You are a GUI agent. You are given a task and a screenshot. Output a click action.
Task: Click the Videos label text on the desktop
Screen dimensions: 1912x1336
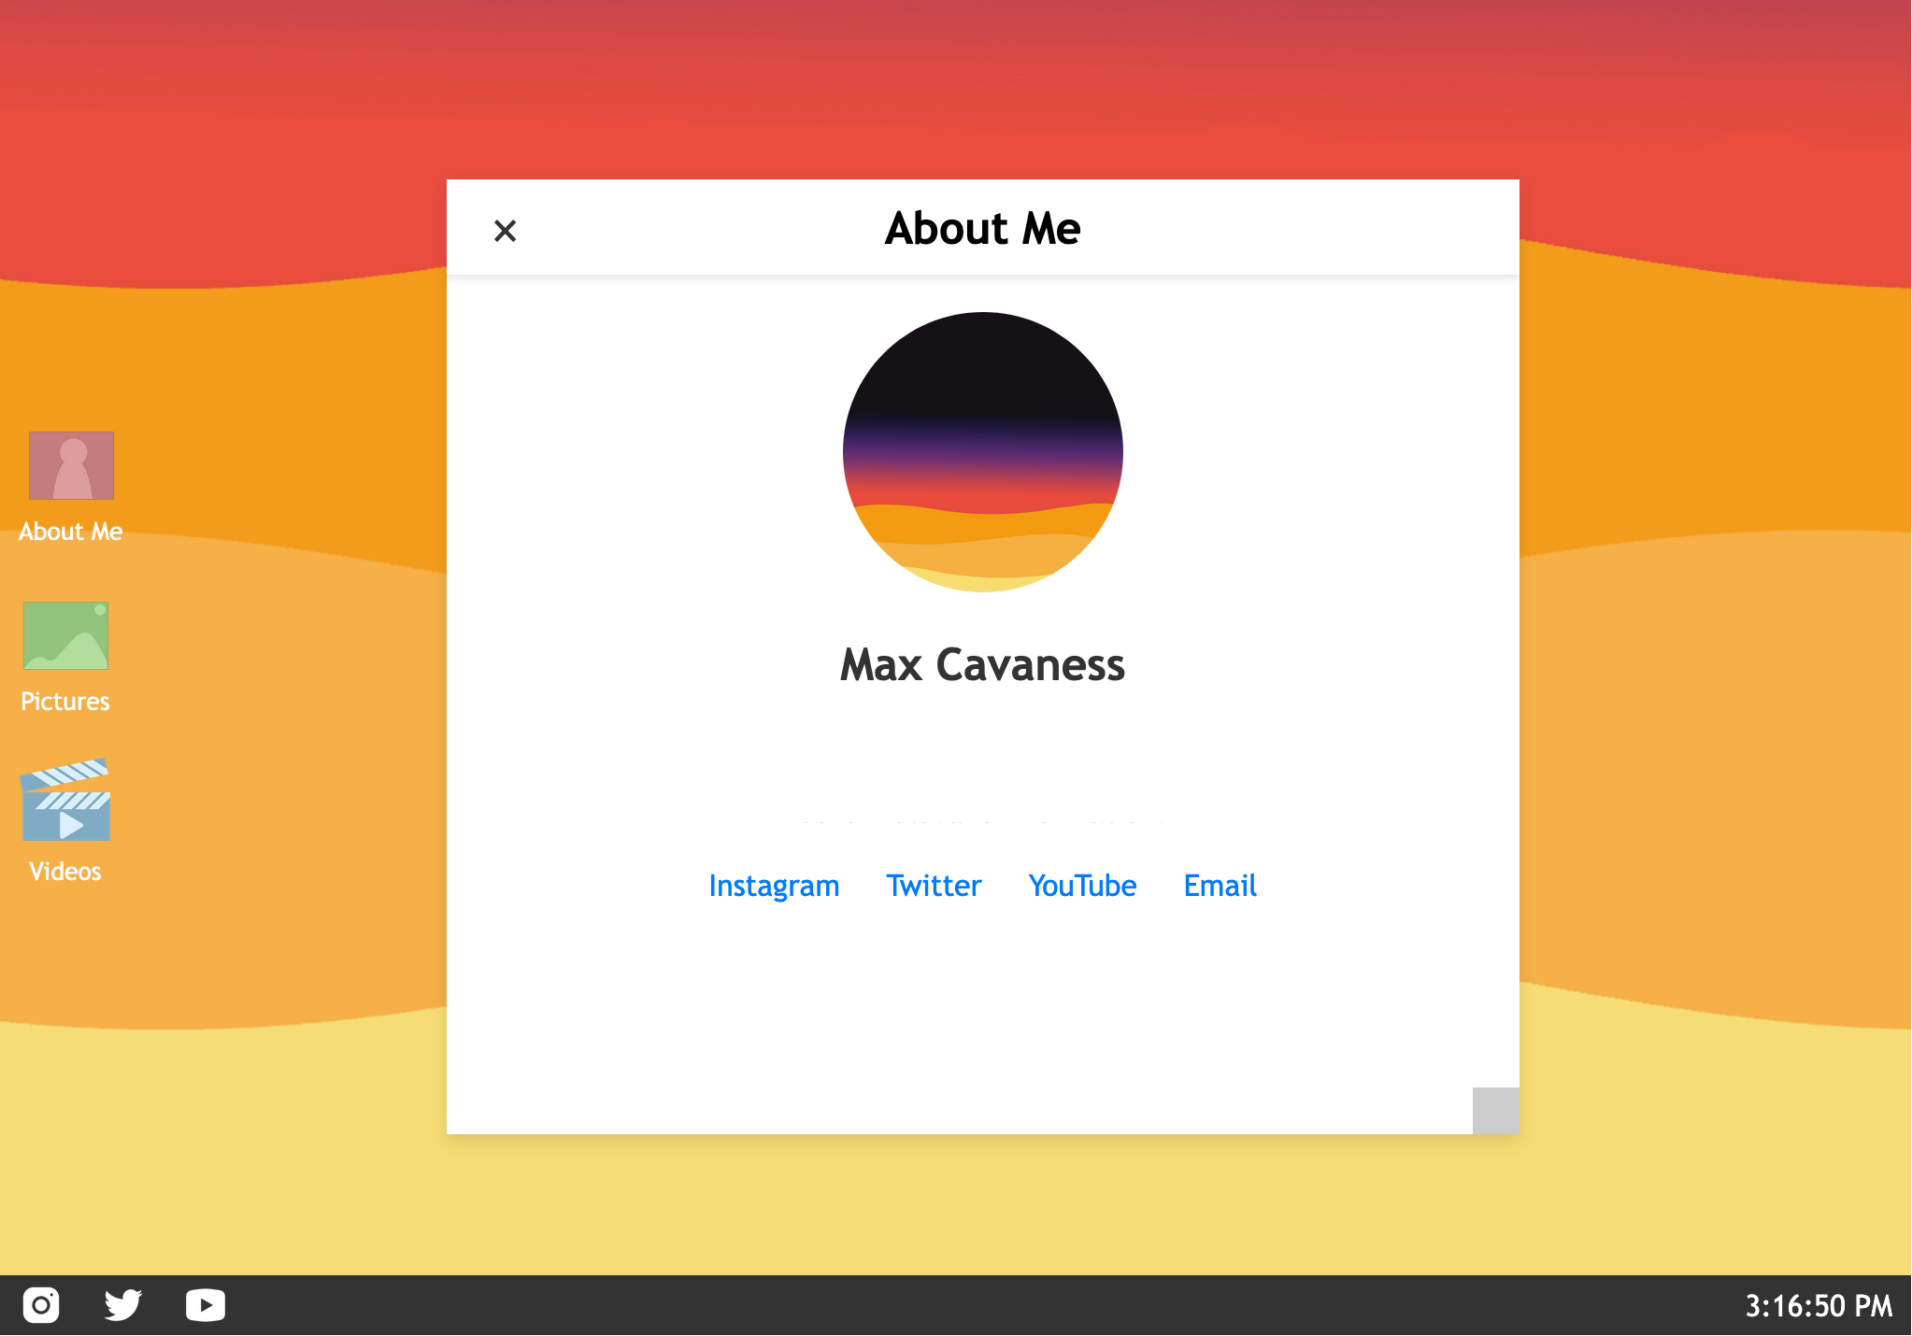65,872
